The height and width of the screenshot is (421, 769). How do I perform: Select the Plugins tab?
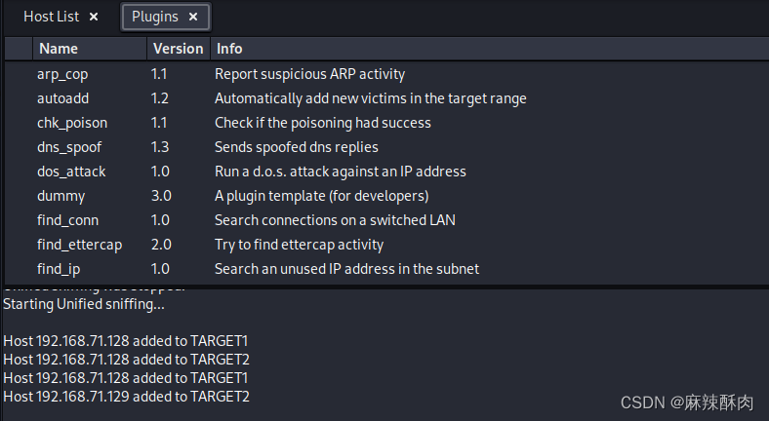[x=155, y=17]
